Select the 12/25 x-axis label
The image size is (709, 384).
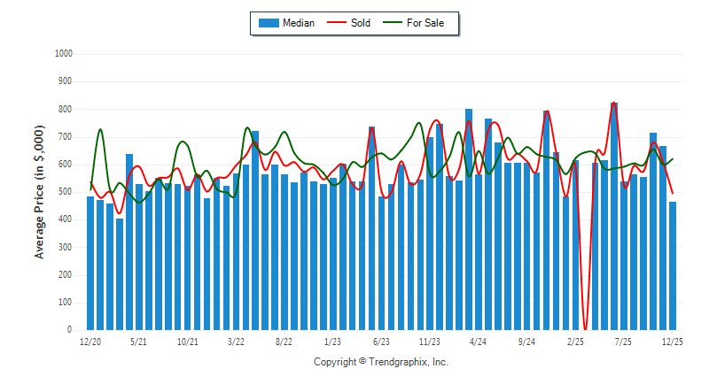pyautogui.click(x=672, y=341)
